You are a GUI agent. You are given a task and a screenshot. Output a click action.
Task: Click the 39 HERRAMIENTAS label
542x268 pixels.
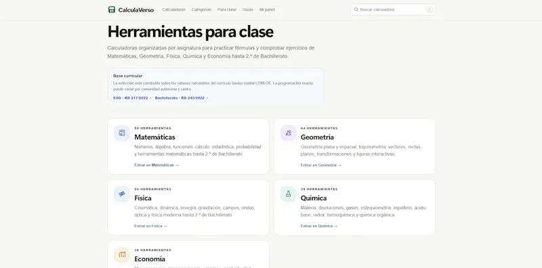(319, 189)
